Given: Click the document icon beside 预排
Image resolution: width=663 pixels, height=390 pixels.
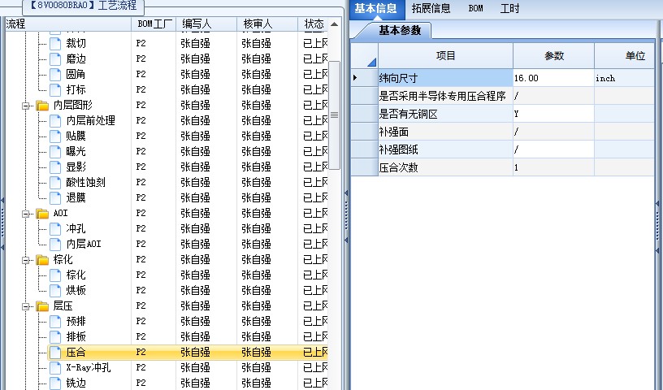Looking at the screenshot, I should pos(55,322).
